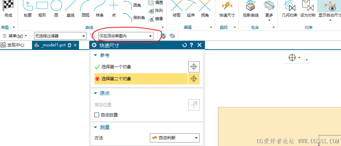Click the 投影曲线 project curve icon
The image size is (341, 146).
click(251, 6)
